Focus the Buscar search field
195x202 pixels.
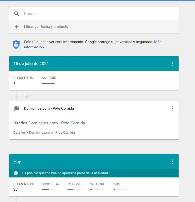(x=94, y=14)
